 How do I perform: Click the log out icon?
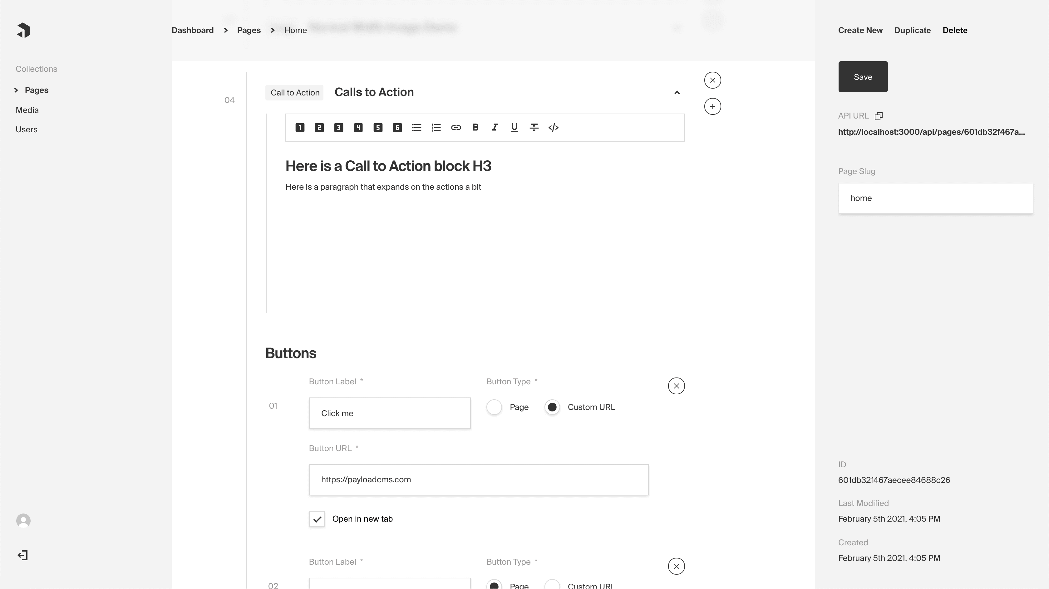(x=23, y=556)
